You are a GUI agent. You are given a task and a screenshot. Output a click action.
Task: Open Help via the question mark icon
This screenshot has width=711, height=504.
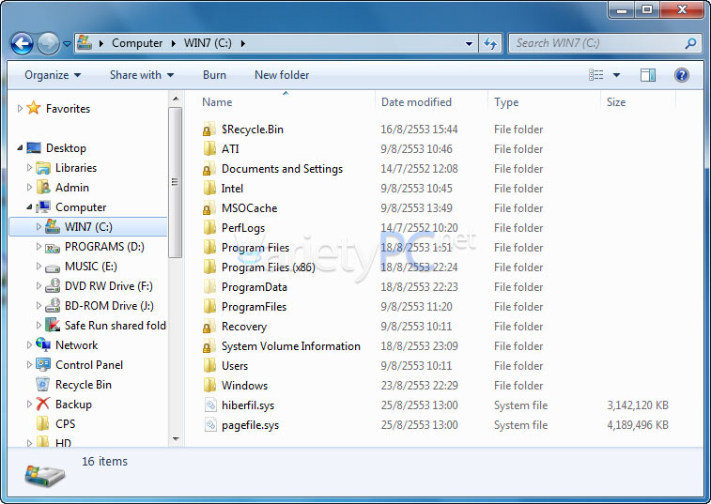681,75
